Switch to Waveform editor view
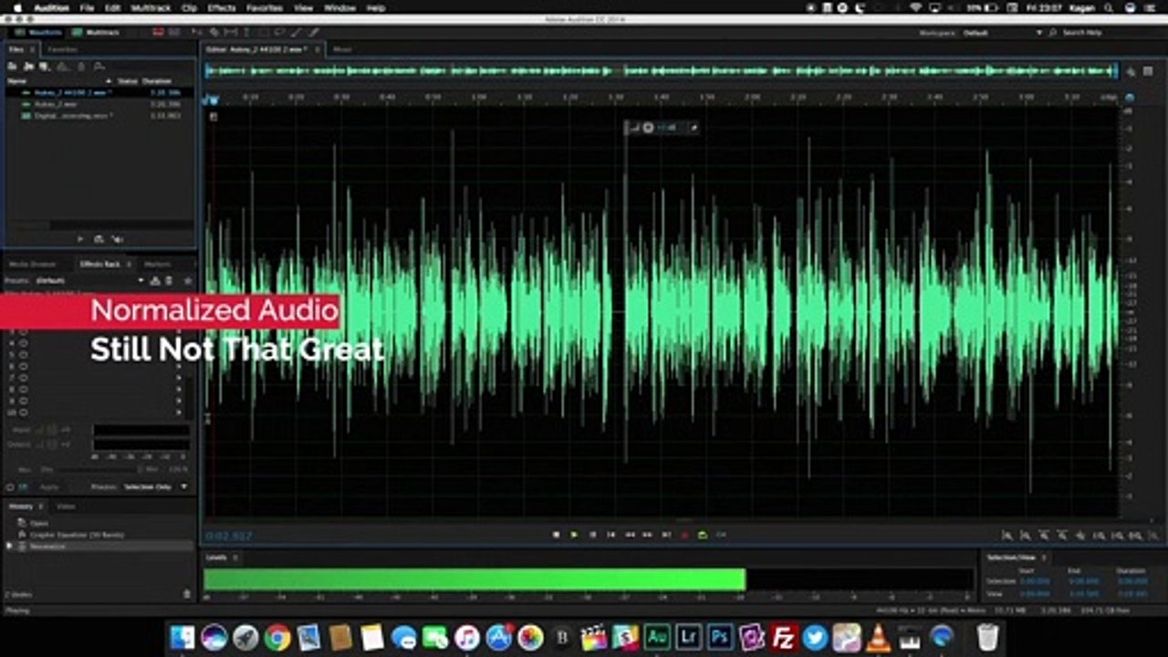Screen dimensions: 1168x657 39,32
